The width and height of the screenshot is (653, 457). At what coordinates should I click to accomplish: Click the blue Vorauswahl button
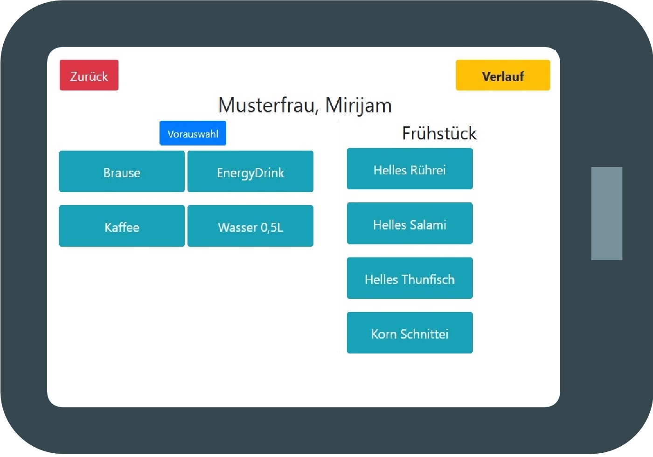(x=193, y=134)
